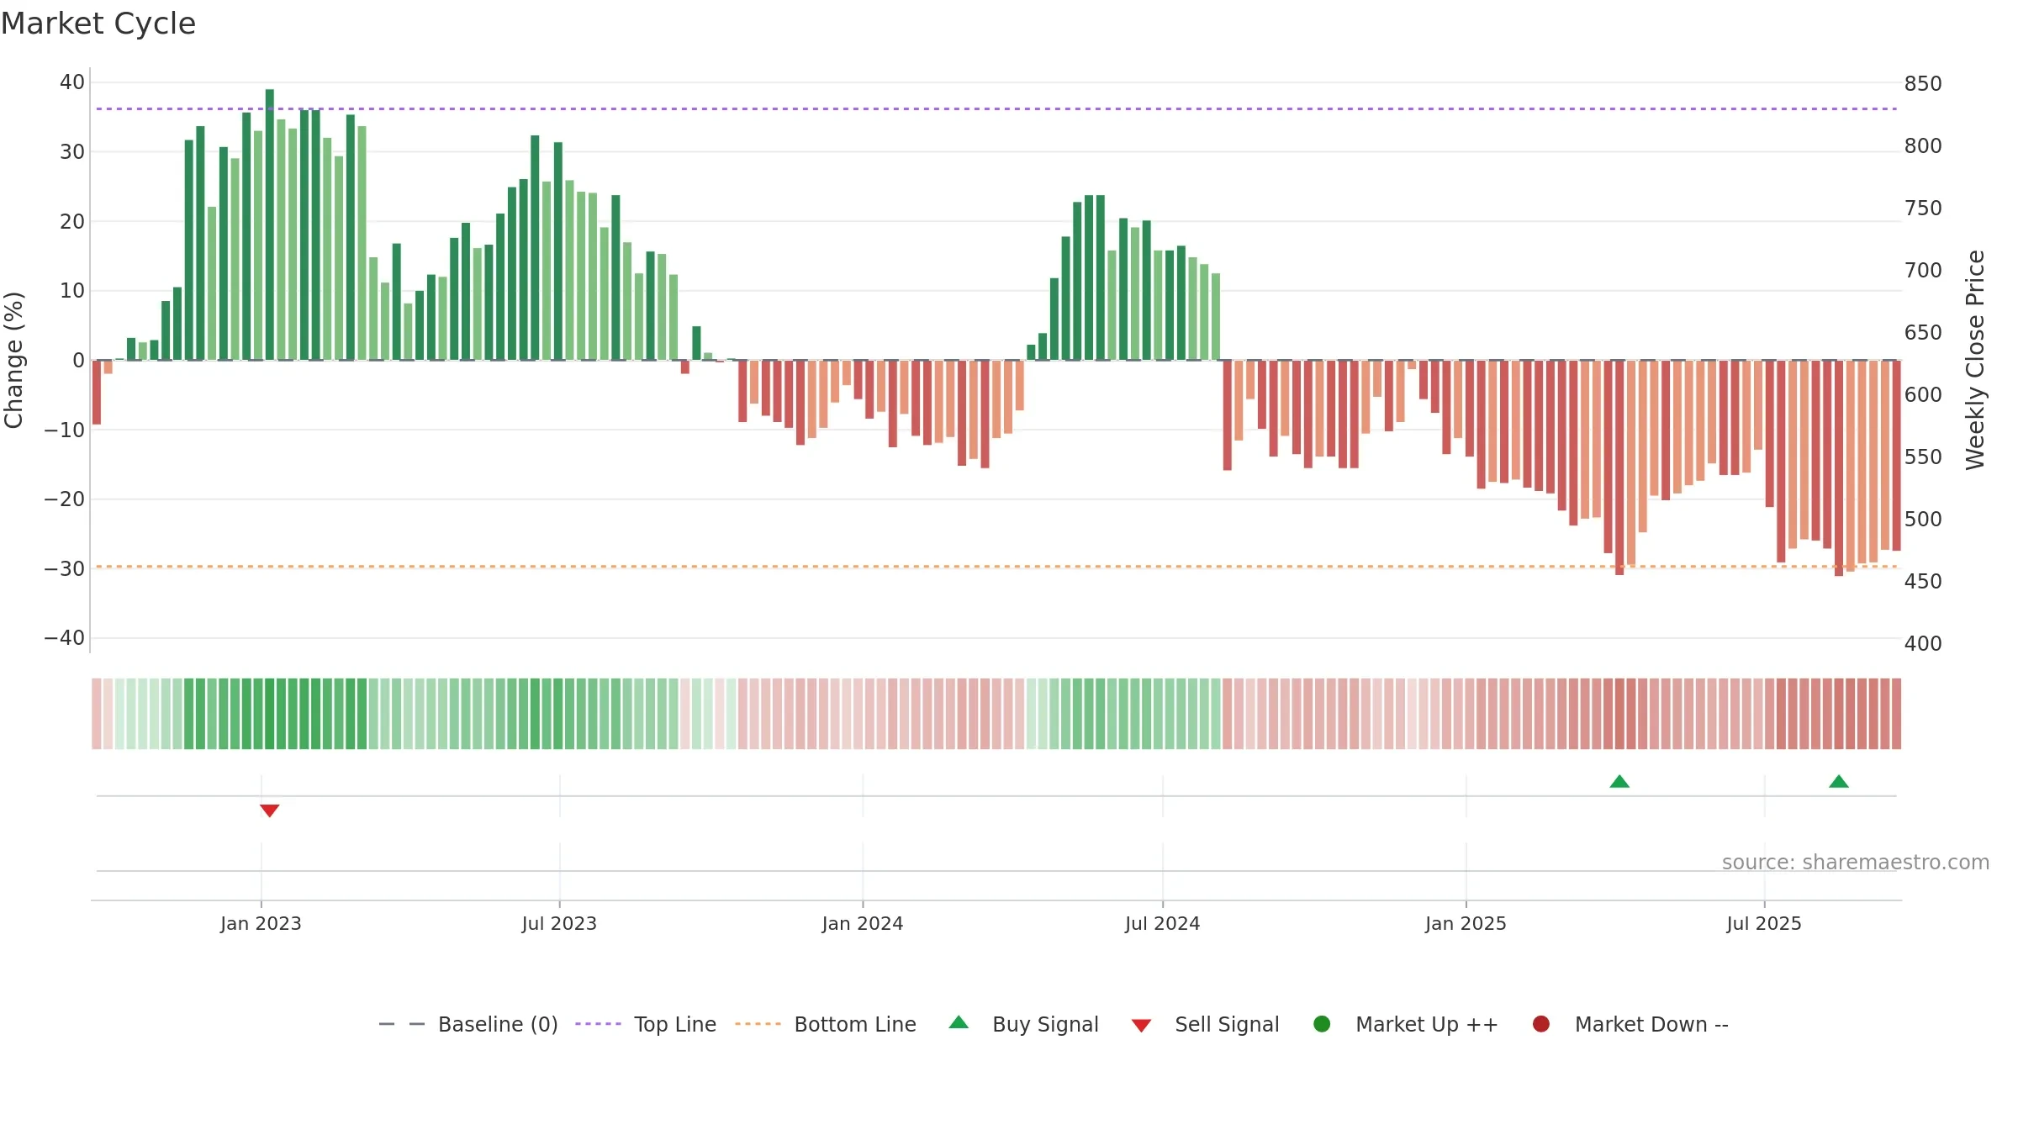
Task: Click the 850 price axis tick
Action: (1923, 84)
